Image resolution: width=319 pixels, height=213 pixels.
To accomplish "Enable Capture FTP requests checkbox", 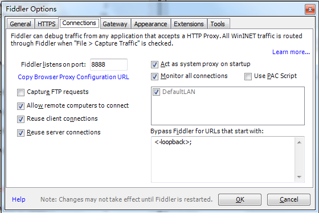I will pyautogui.click(x=21, y=92).
